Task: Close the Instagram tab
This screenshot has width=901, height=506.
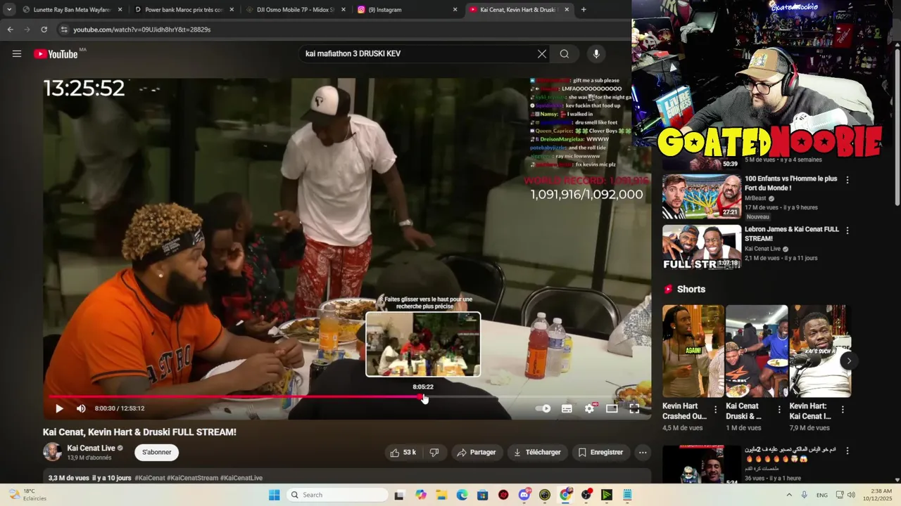Action: (455, 10)
